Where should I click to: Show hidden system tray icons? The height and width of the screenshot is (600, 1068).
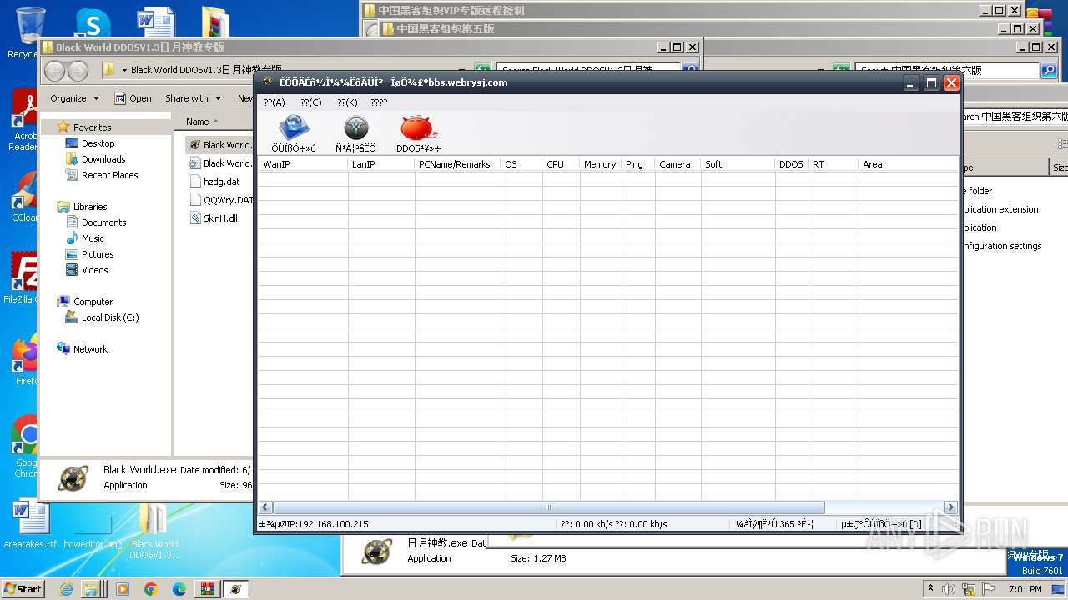(930, 588)
